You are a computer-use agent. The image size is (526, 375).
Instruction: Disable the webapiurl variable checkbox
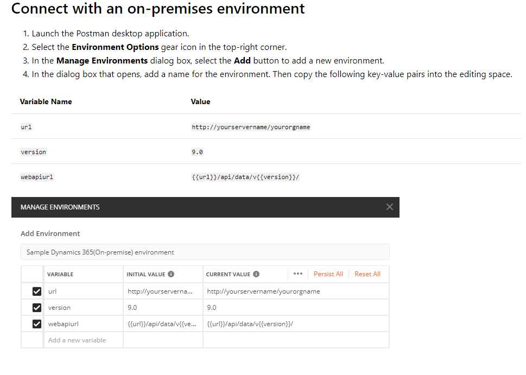(x=37, y=323)
